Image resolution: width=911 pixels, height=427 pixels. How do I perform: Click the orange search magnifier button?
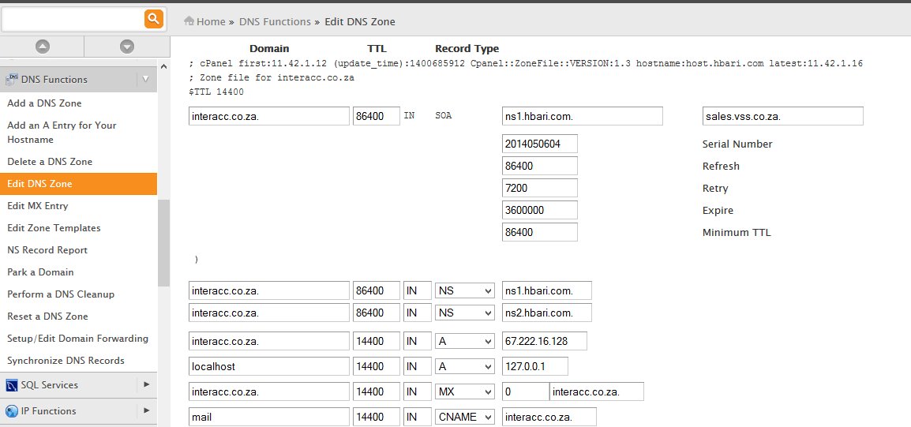154,18
